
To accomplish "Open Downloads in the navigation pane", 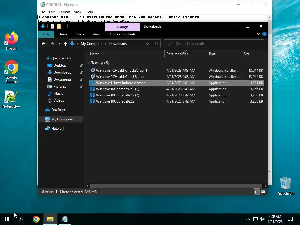I will point(62,72).
